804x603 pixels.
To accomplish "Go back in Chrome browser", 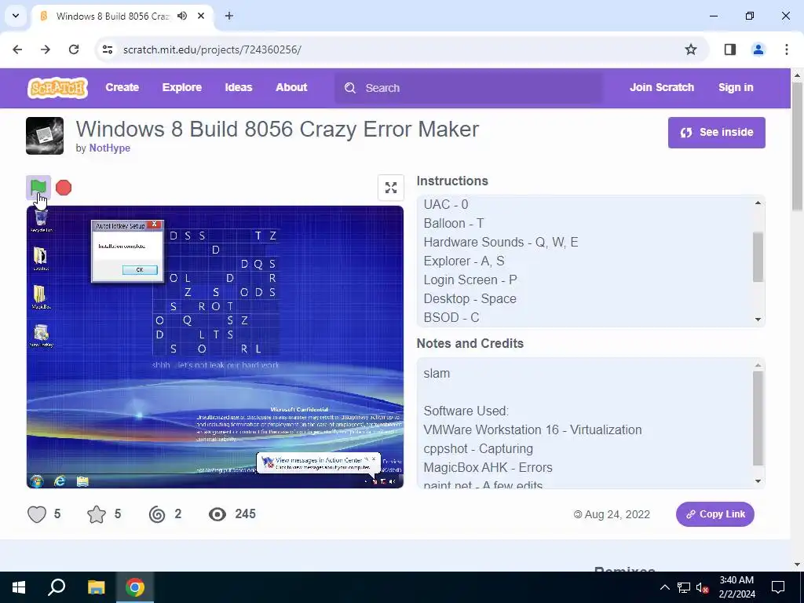I will coord(17,49).
